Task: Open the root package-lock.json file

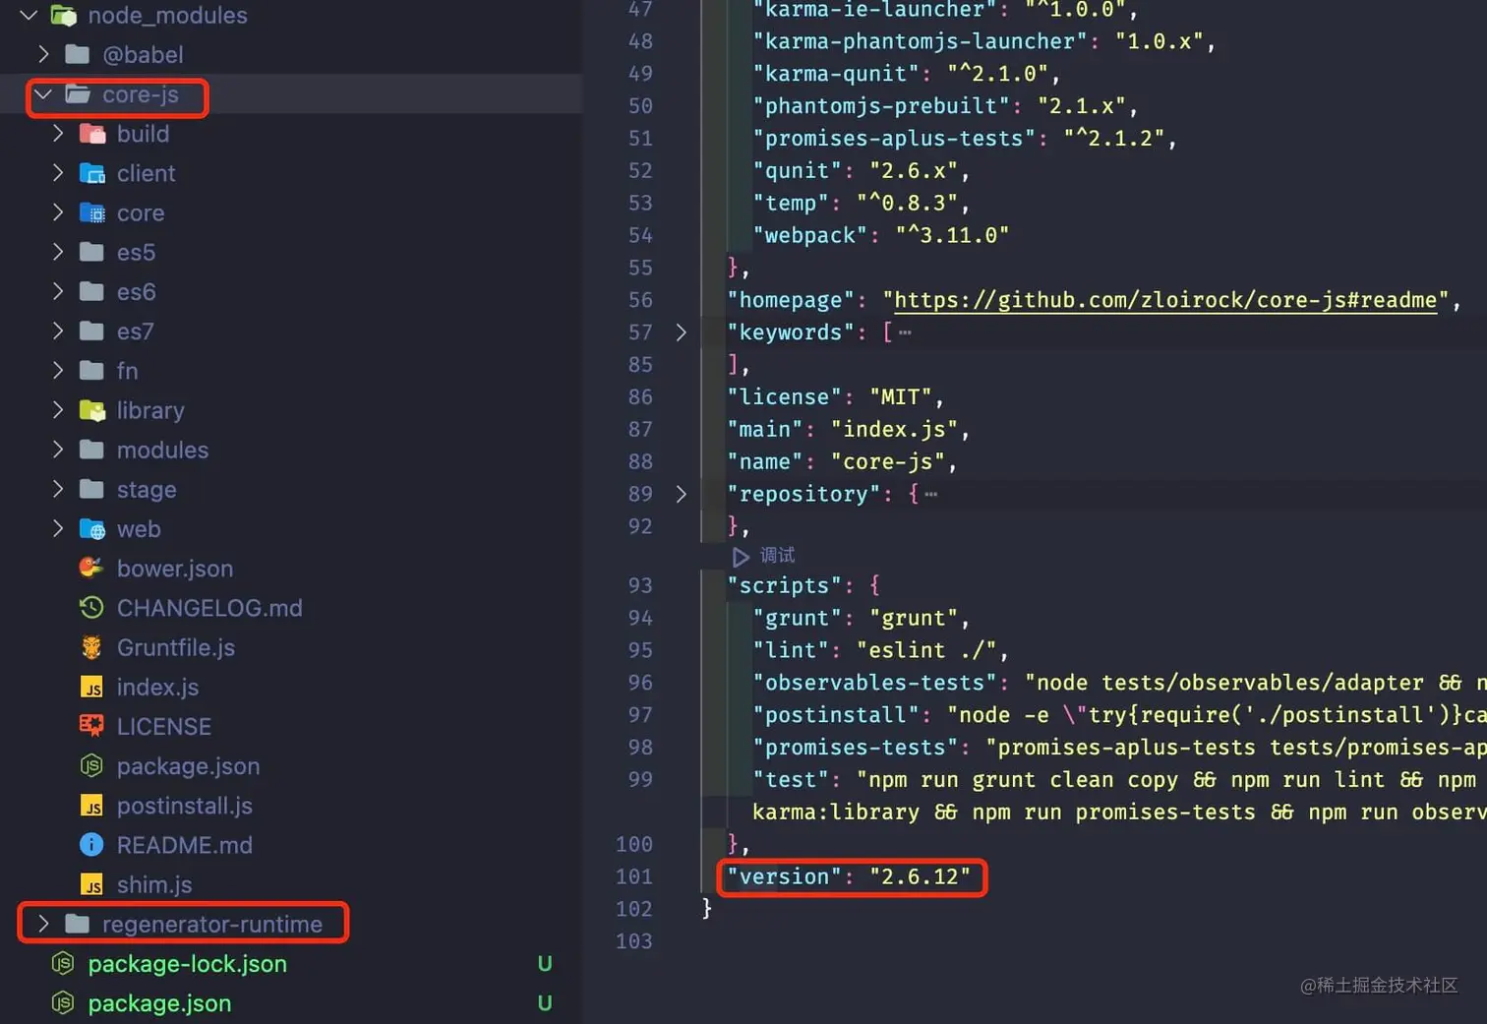Action: 188,964
